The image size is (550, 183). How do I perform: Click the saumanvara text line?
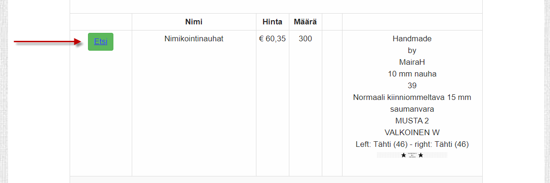[x=412, y=109]
